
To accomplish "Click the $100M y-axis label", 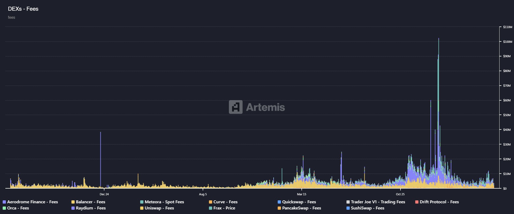I will coord(508,42).
